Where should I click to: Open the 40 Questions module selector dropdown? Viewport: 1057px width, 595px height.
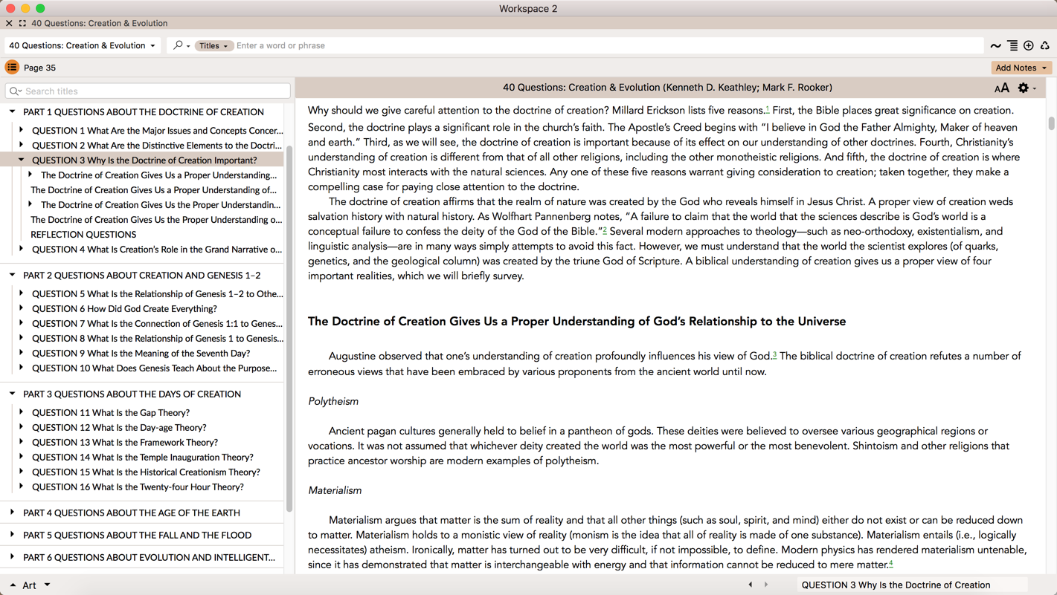(x=82, y=45)
